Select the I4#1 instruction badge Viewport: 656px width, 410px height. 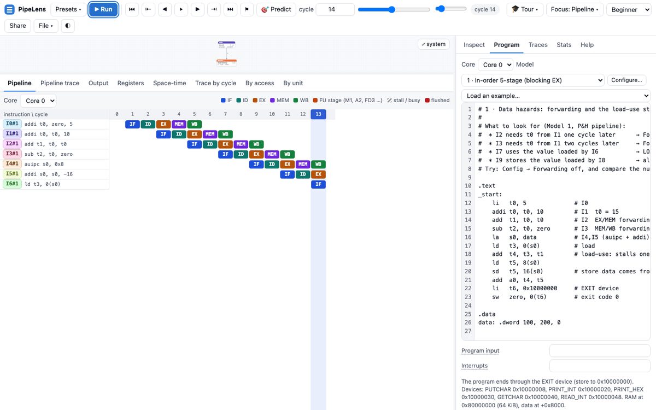[12, 164]
